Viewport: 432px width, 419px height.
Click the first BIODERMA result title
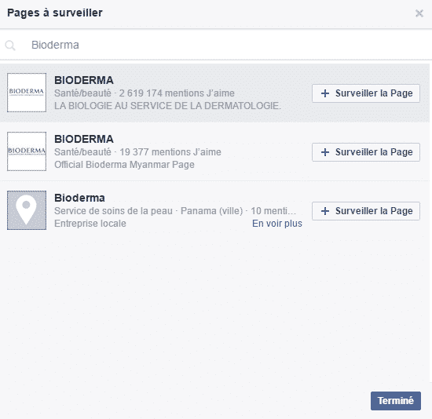click(84, 80)
